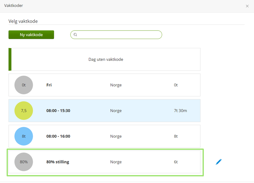Viewport: 254px width, 183px height.
Task: Select the 08:00 - 16:00 shift code
Action: [x=58, y=136]
